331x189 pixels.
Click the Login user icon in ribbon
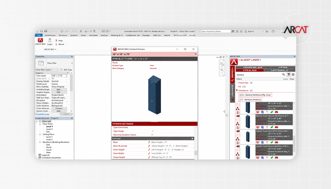[50, 40]
